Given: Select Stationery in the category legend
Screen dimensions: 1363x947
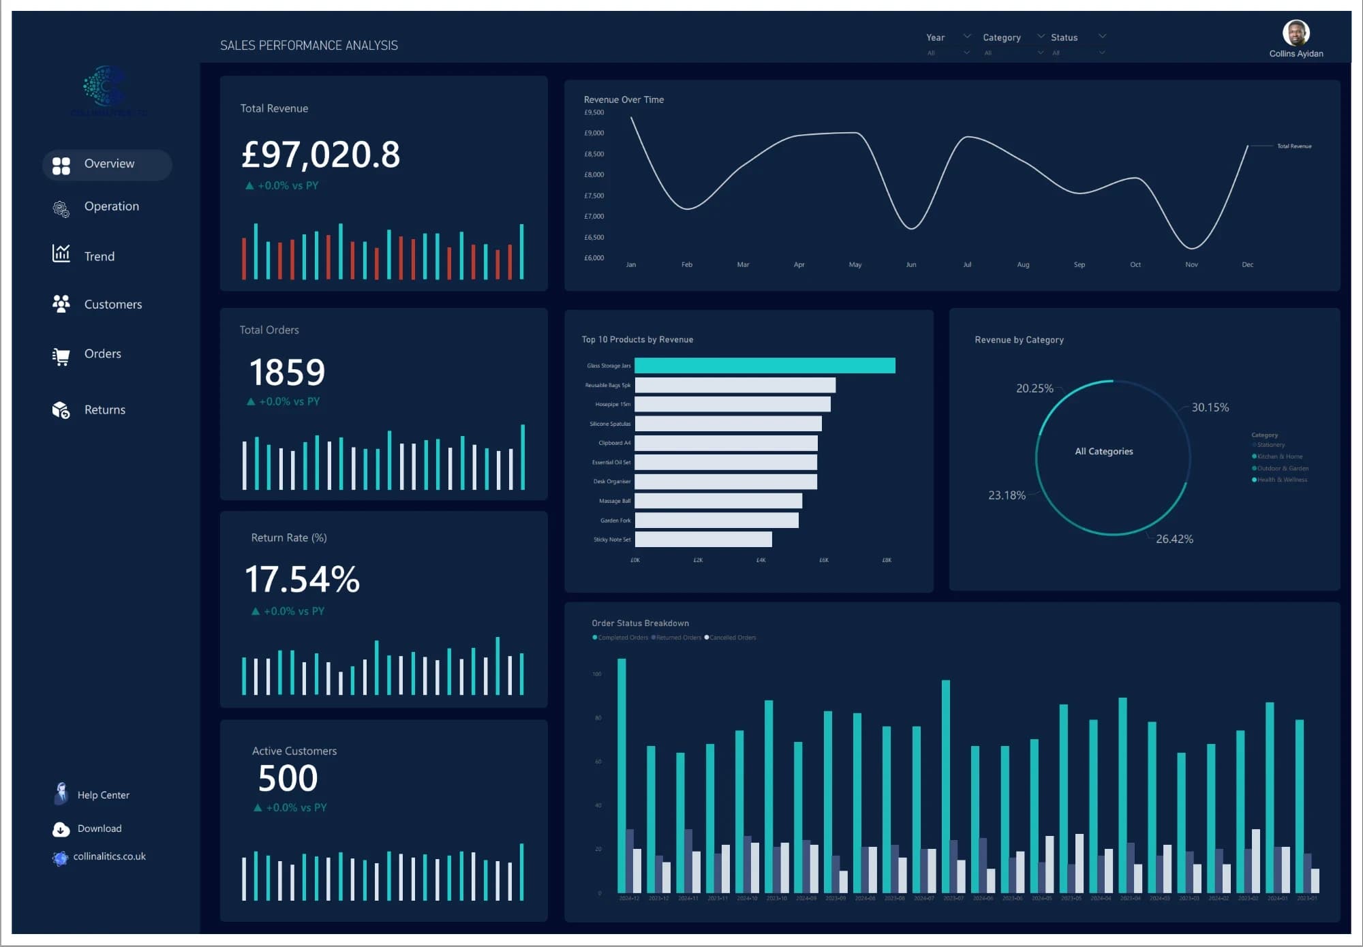Looking at the screenshot, I should [x=1268, y=445].
